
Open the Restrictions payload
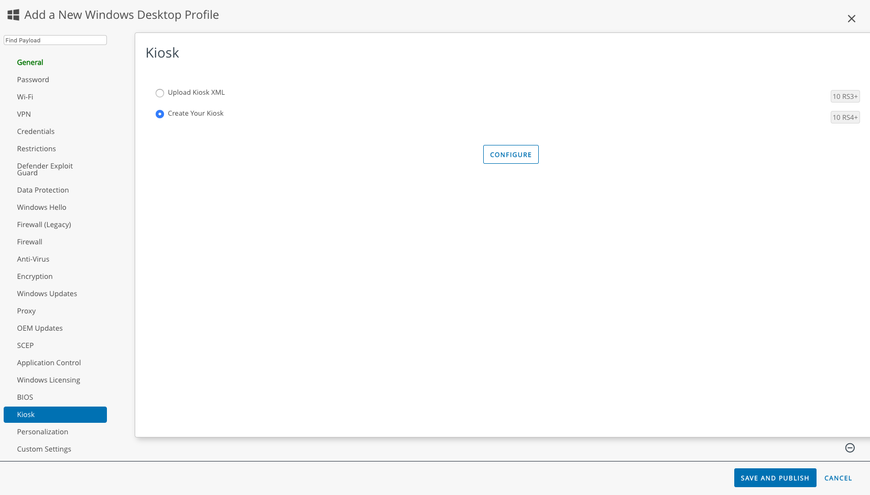coord(36,149)
